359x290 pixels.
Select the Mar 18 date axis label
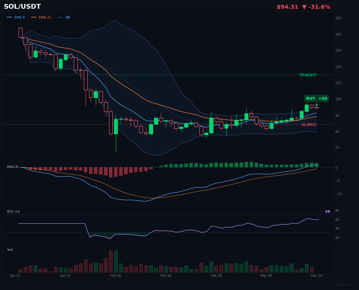click(316, 276)
